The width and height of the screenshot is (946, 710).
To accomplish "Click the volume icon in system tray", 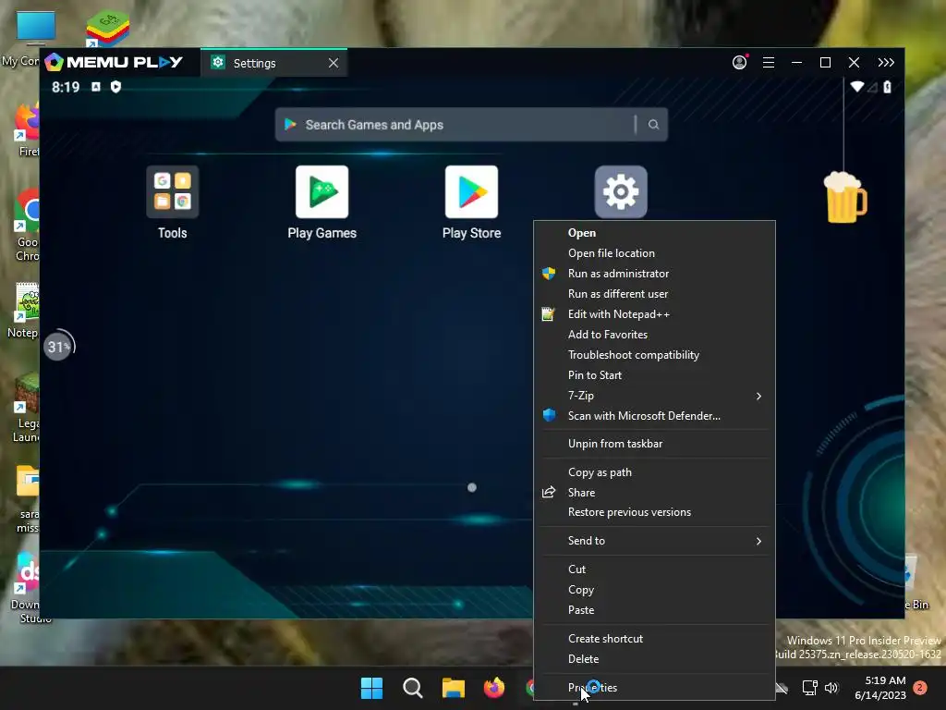I will [x=831, y=688].
